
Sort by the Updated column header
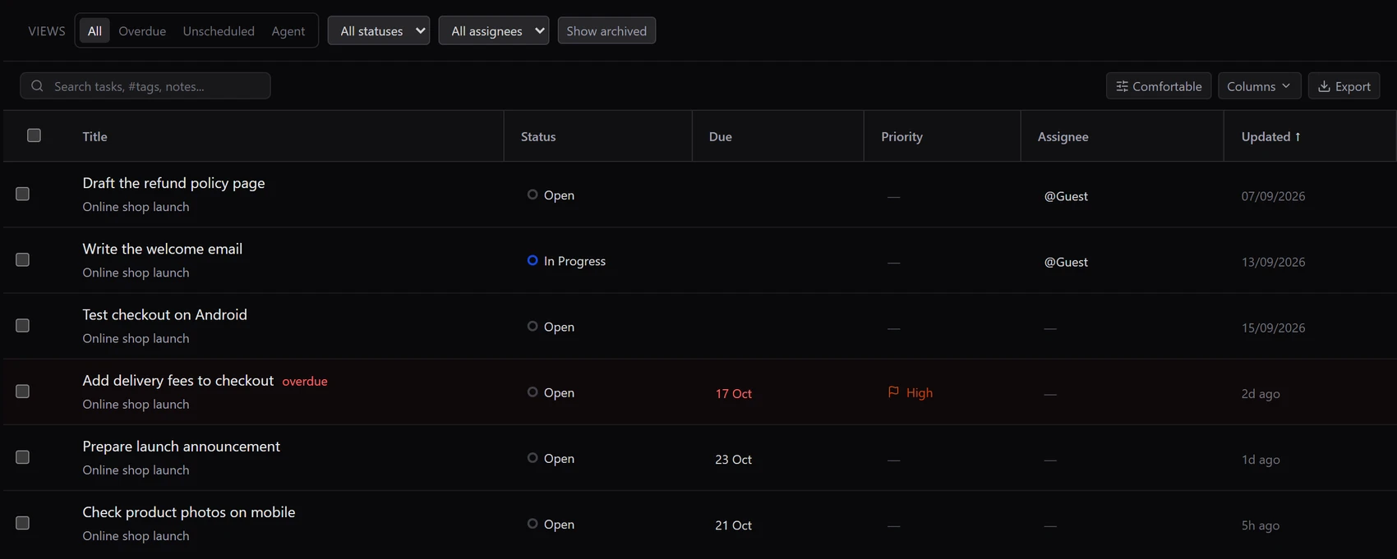pos(1270,136)
